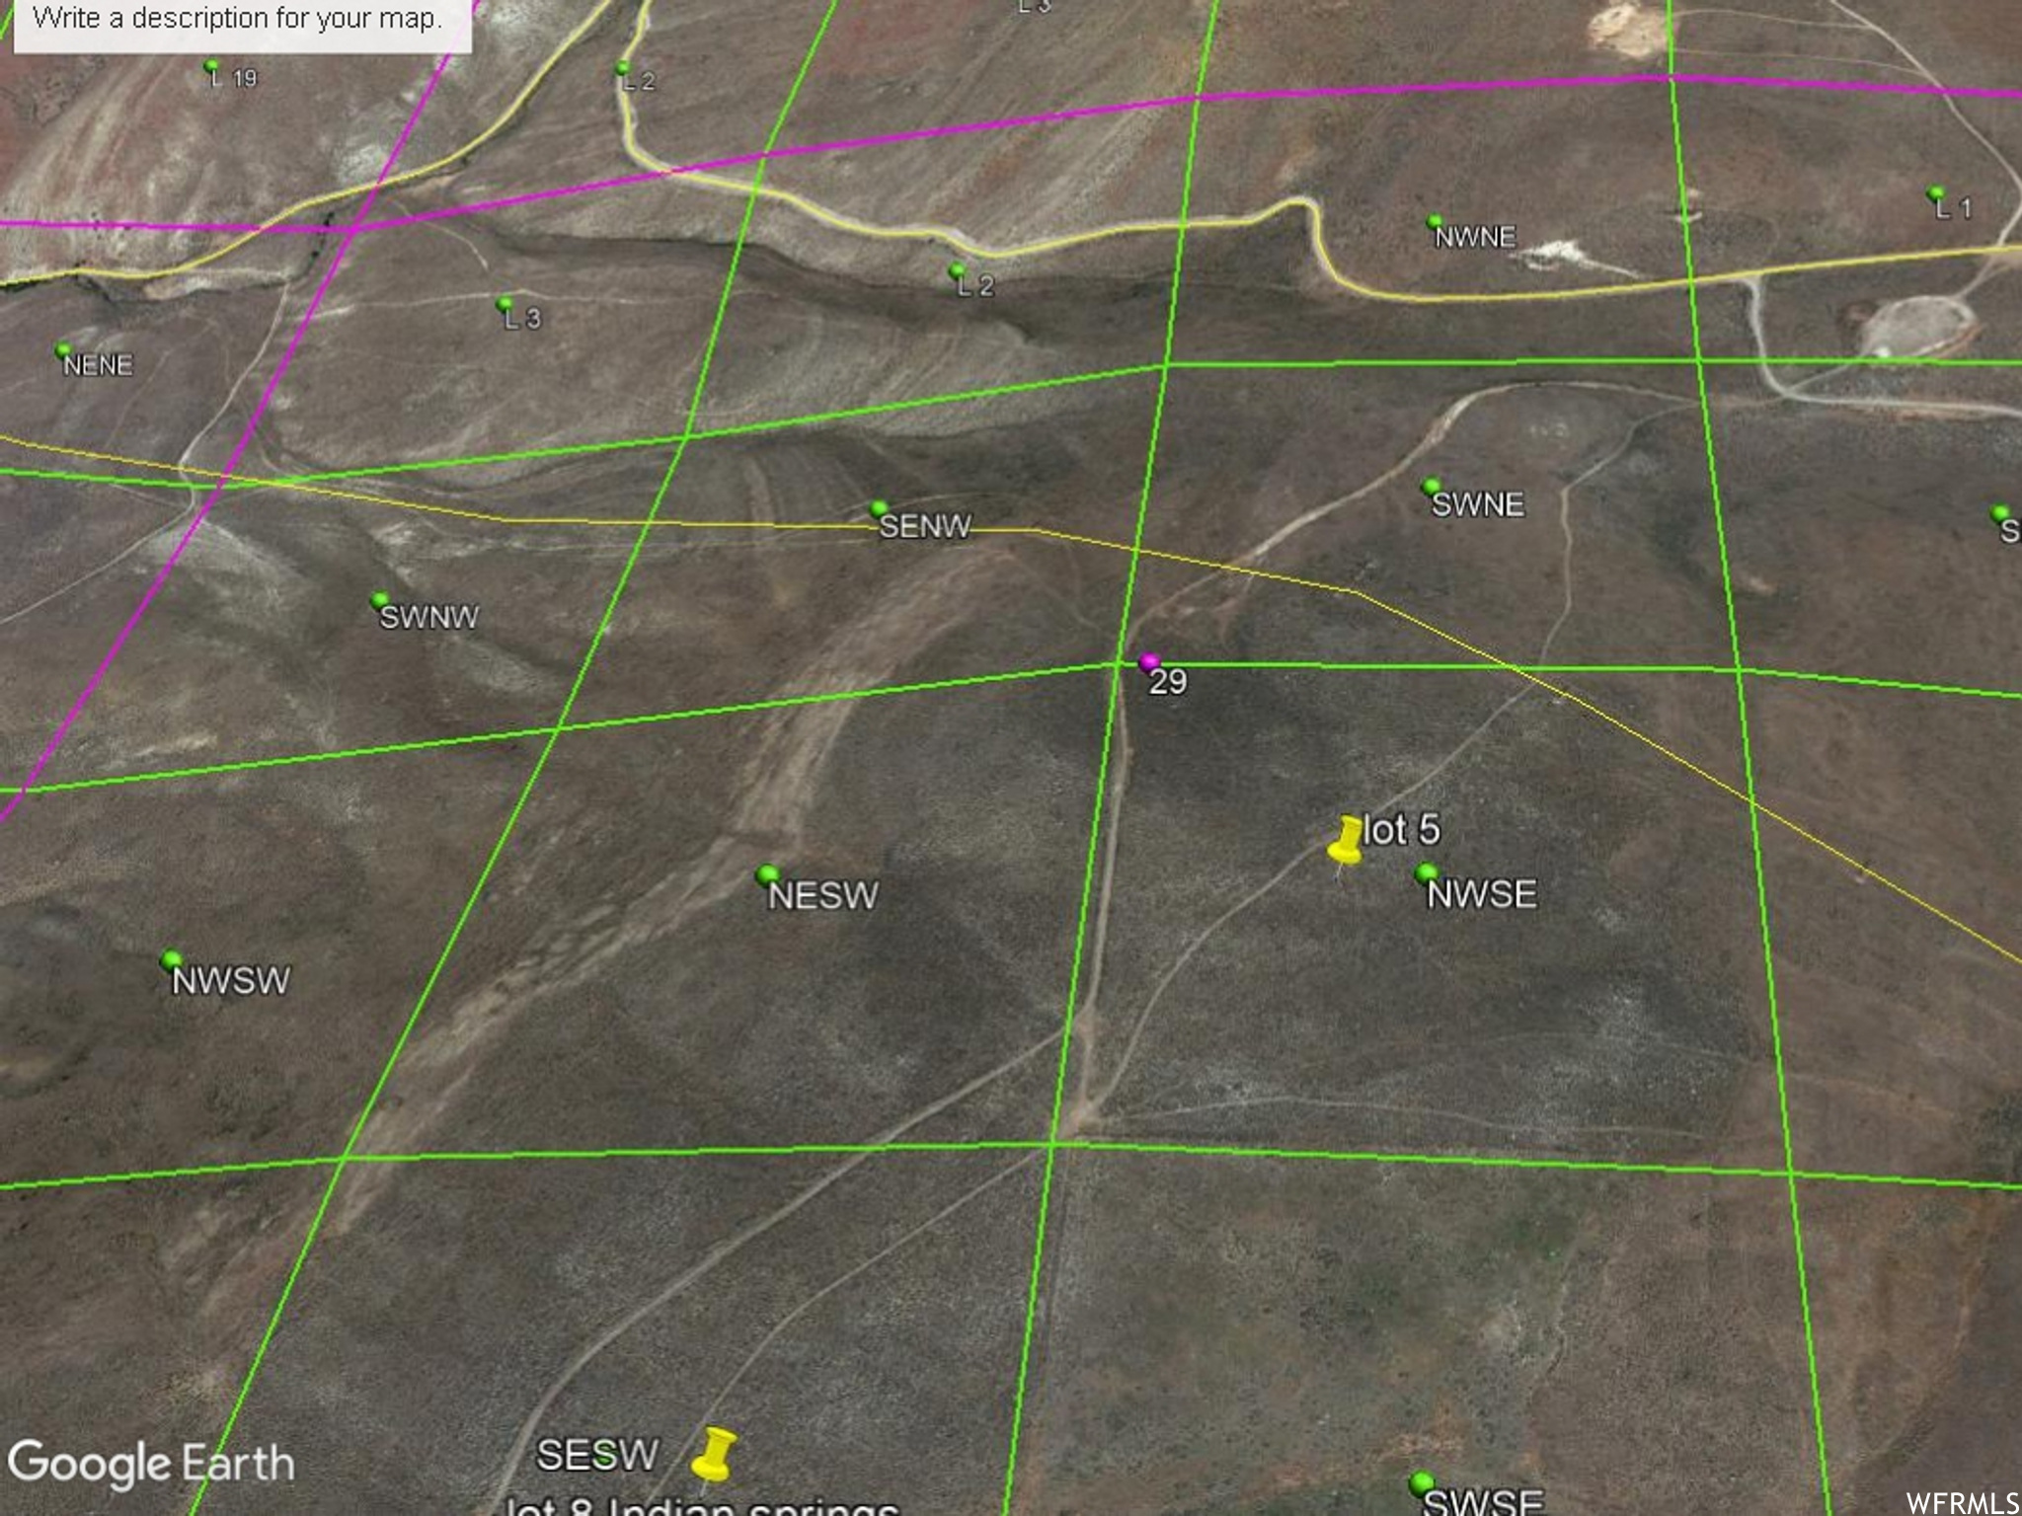Click the Google Earth logo
Image resolution: width=2022 pixels, height=1516 pixels.
[x=151, y=1464]
